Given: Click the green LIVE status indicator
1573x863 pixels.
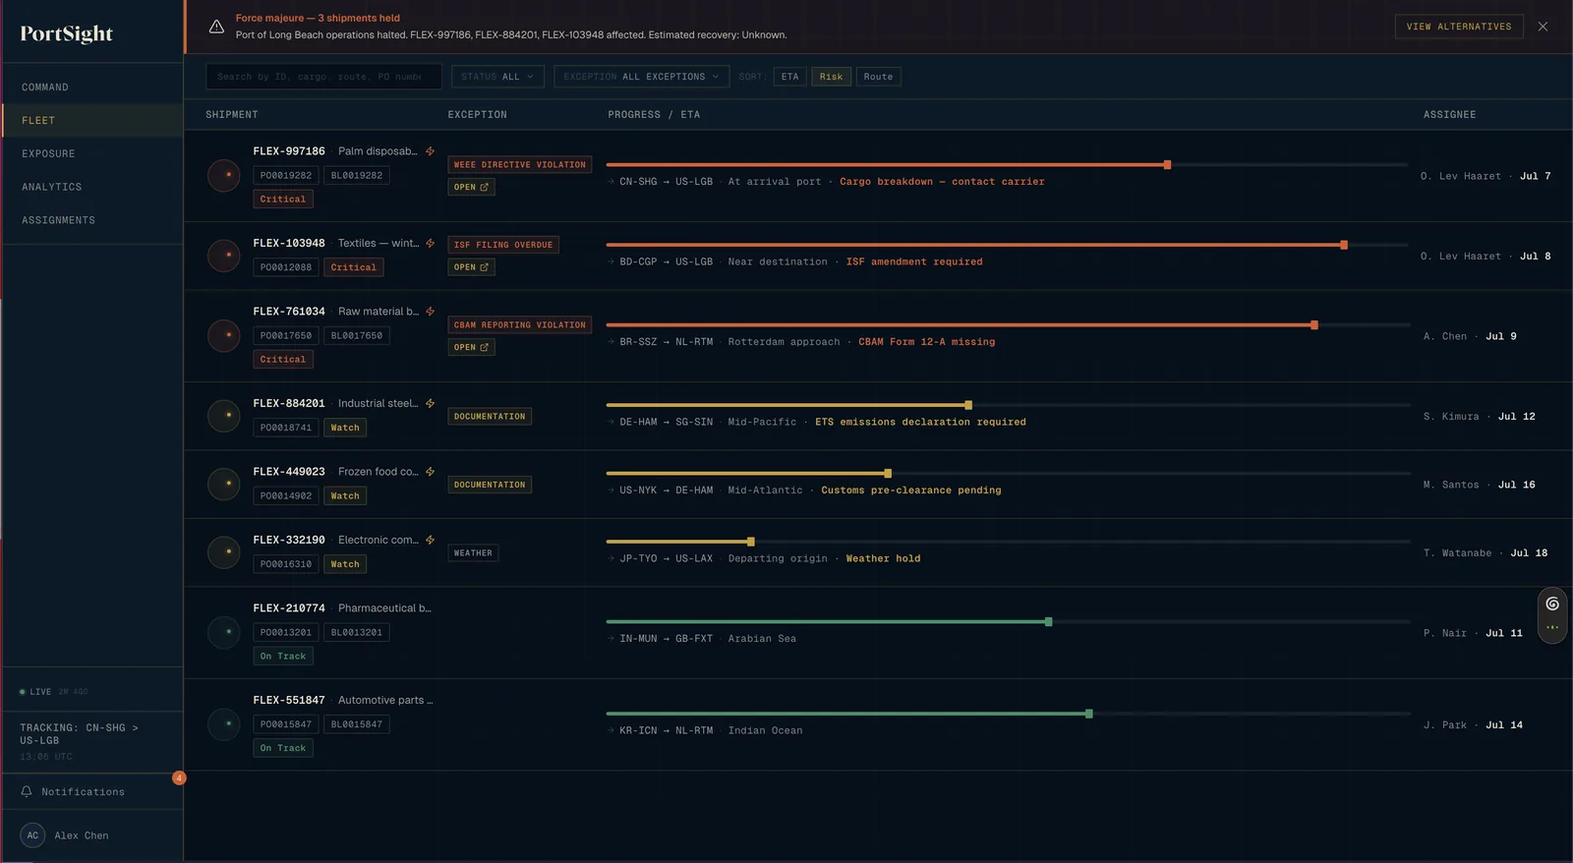Looking at the screenshot, I should tap(35, 692).
